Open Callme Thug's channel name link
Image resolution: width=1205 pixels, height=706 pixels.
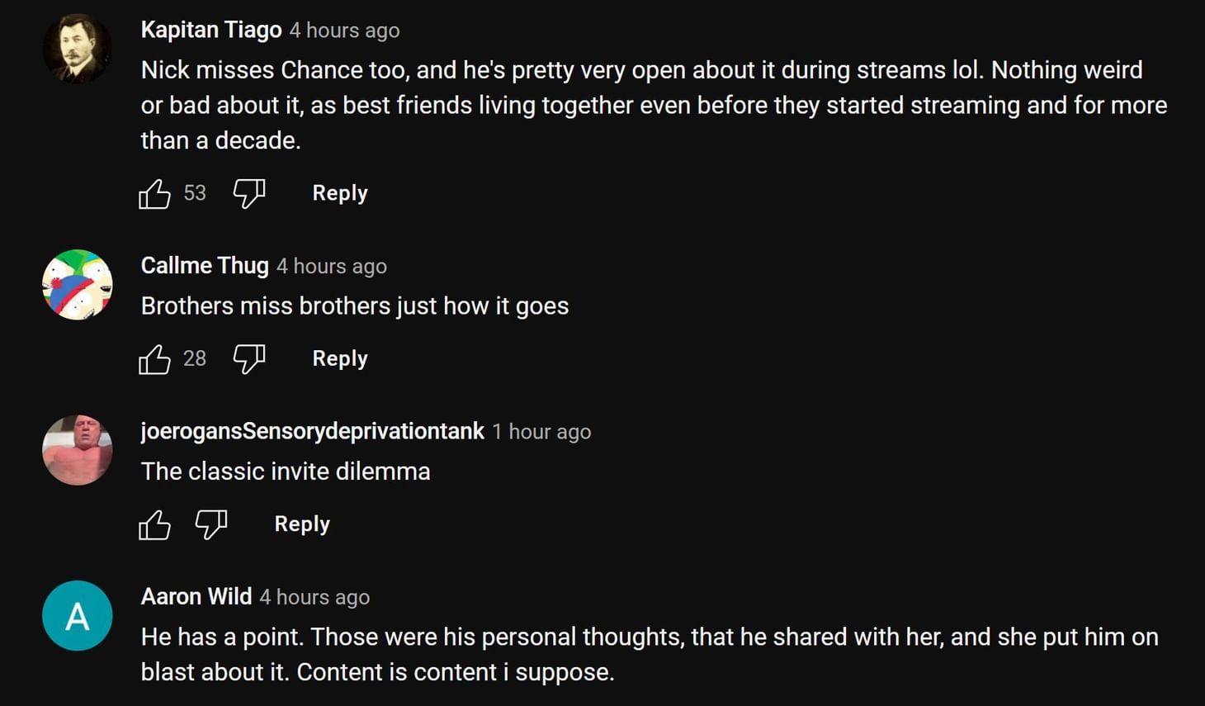click(205, 266)
